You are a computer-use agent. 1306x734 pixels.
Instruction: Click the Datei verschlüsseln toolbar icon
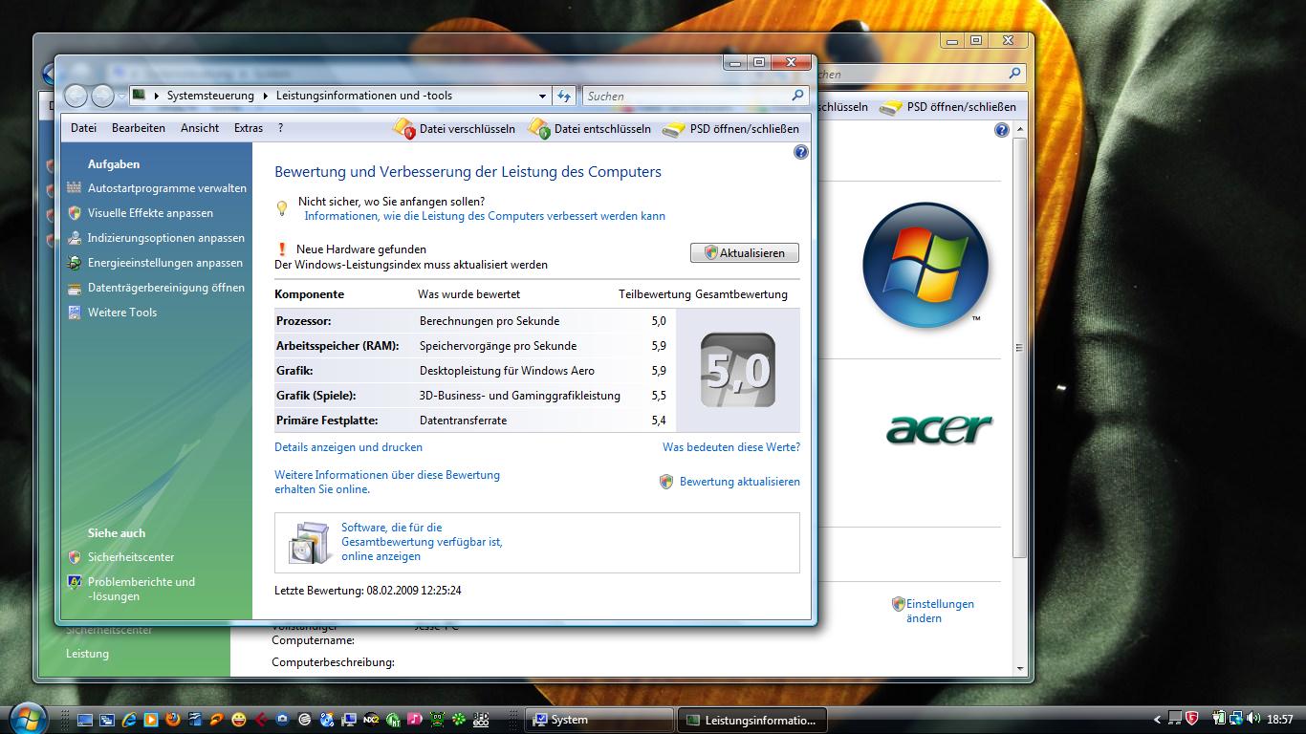click(404, 129)
